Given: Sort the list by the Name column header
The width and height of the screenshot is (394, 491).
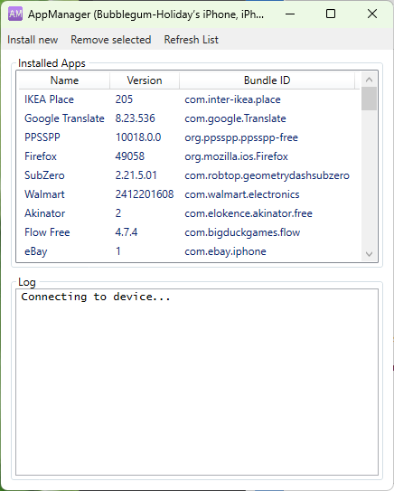Looking at the screenshot, I should pos(64,80).
